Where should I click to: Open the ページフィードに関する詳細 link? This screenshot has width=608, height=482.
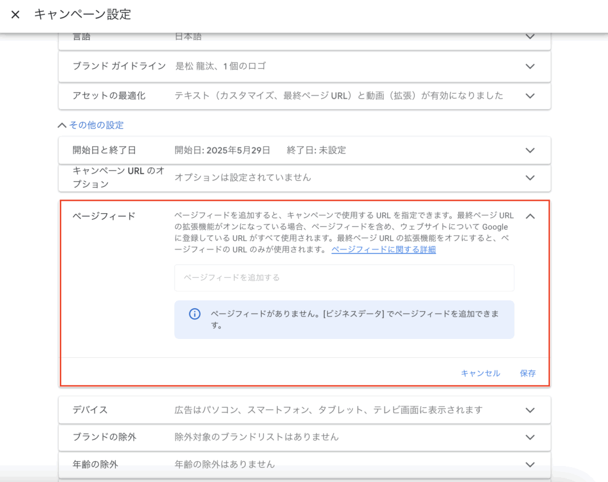383,250
